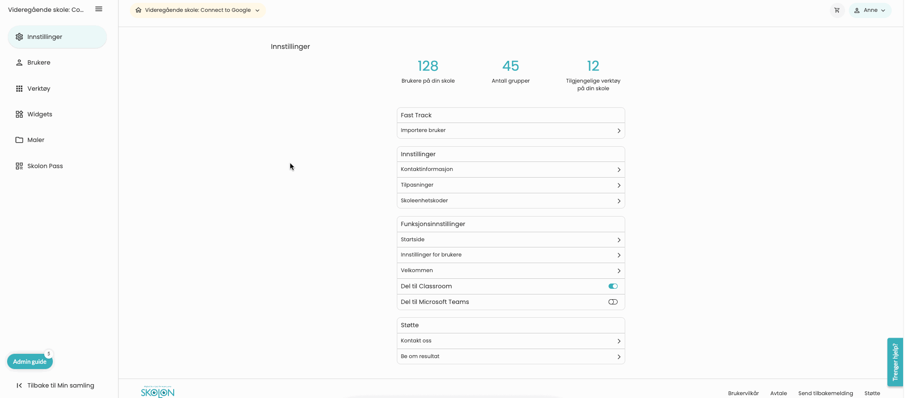Click the Verktøy grid icon

coord(19,88)
